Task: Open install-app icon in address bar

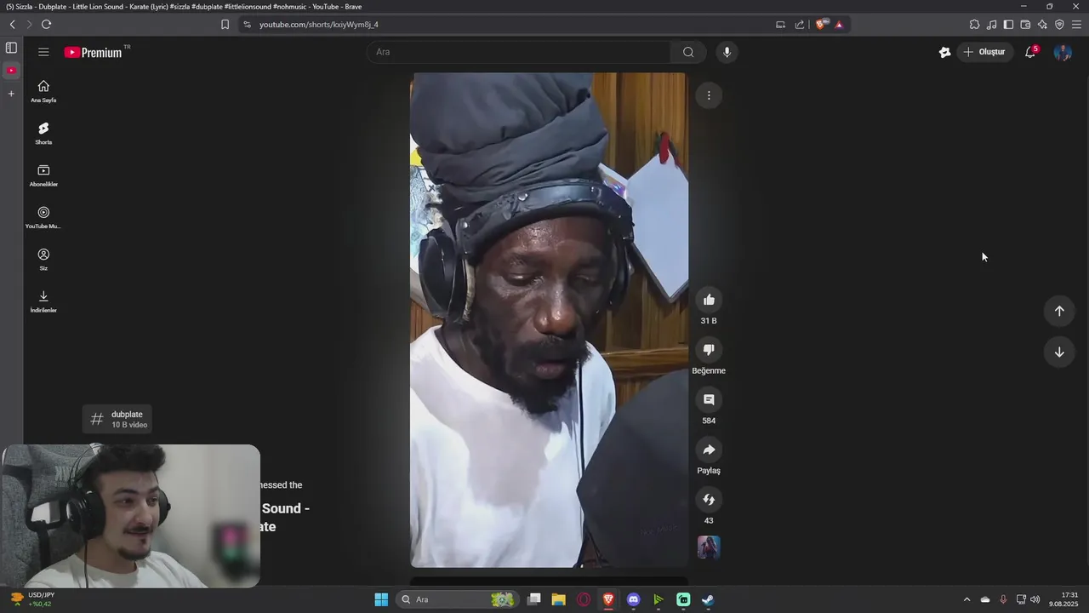Action: [x=780, y=25]
